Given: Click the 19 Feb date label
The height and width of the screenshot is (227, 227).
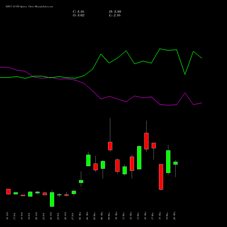Looking at the screenshot, I should click(x=29, y=216).
